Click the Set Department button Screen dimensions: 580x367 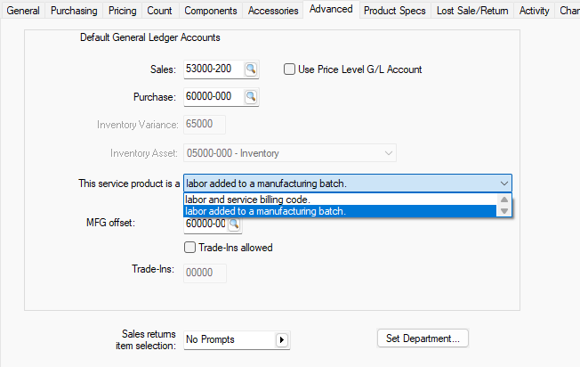tap(423, 338)
